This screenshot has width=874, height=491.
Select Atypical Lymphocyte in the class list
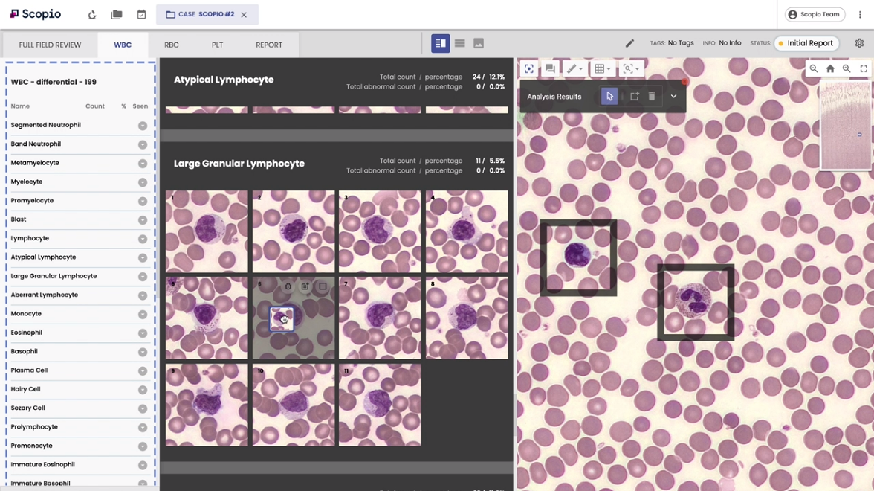pyautogui.click(x=43, y=257)
